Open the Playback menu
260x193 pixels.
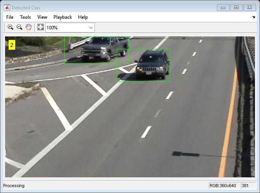[63, 17]
